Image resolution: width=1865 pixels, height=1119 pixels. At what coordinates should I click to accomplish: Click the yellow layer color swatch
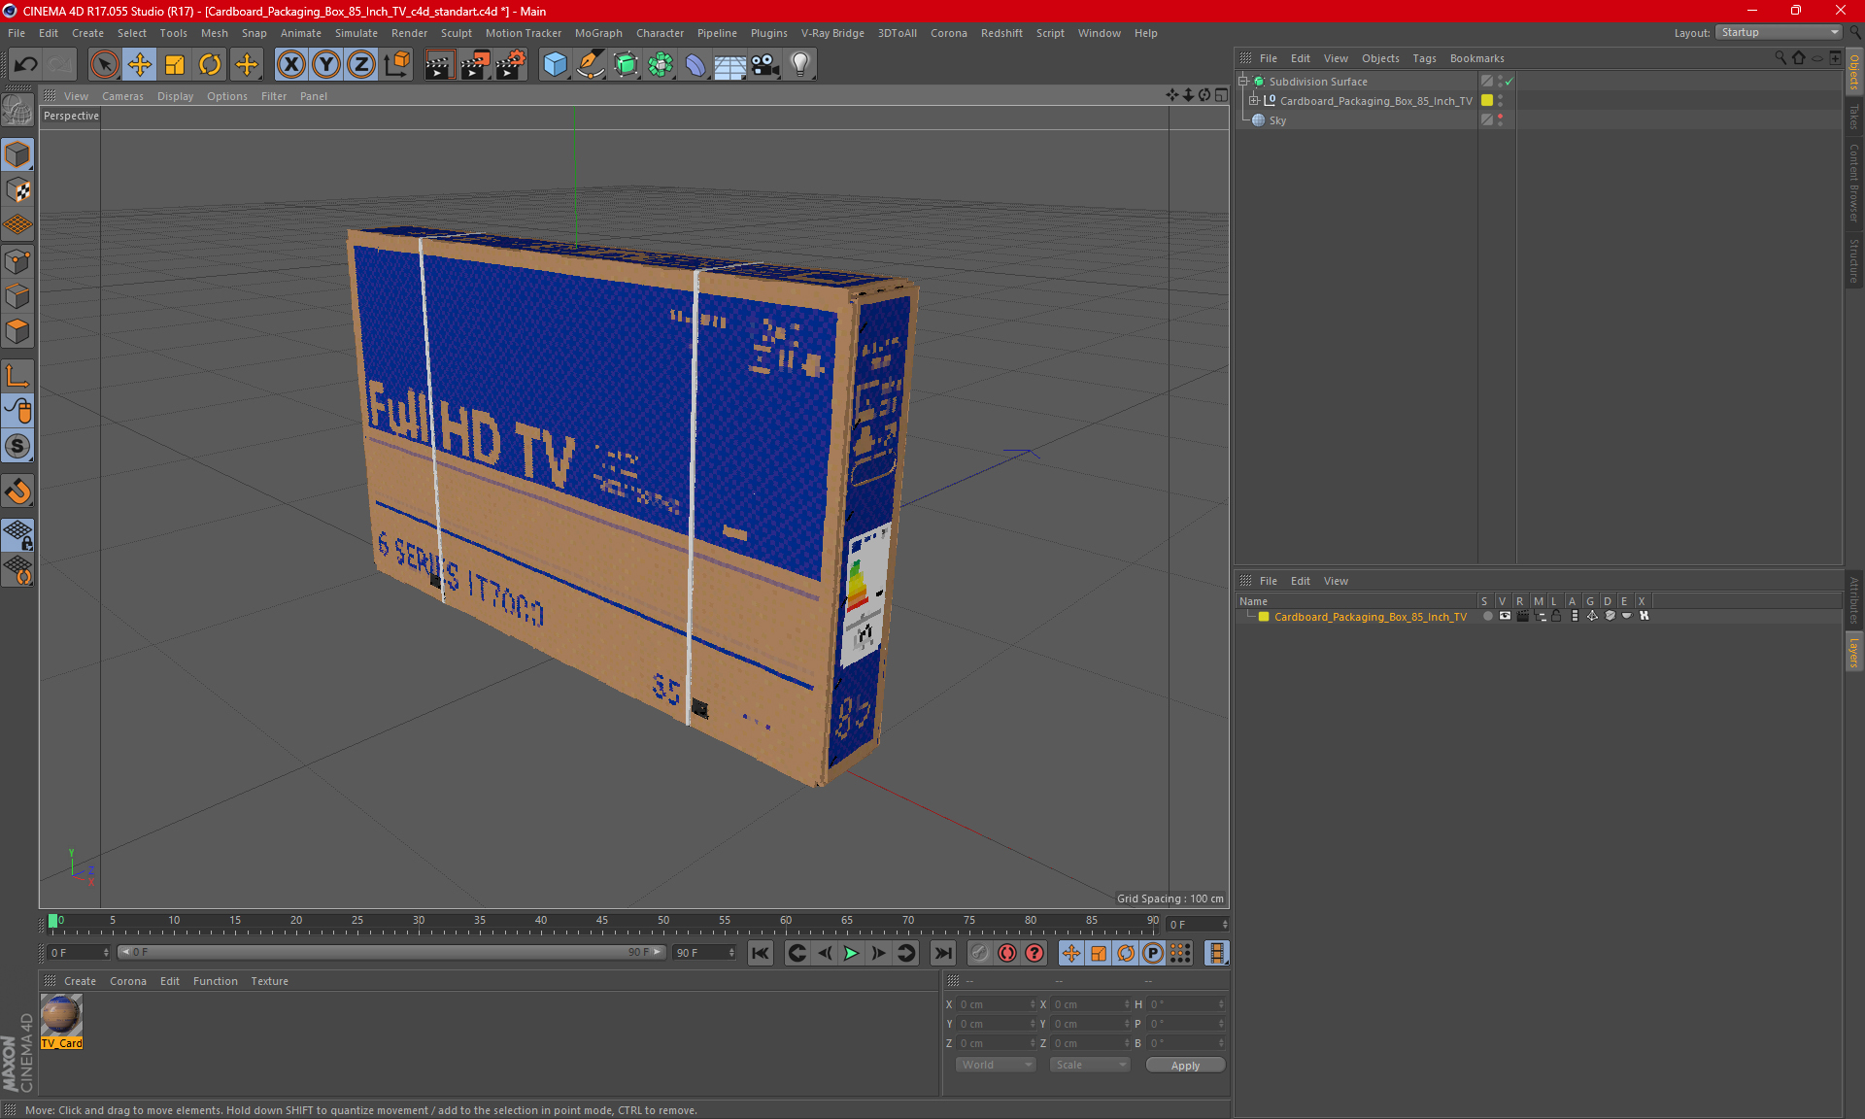[1264, 617]
